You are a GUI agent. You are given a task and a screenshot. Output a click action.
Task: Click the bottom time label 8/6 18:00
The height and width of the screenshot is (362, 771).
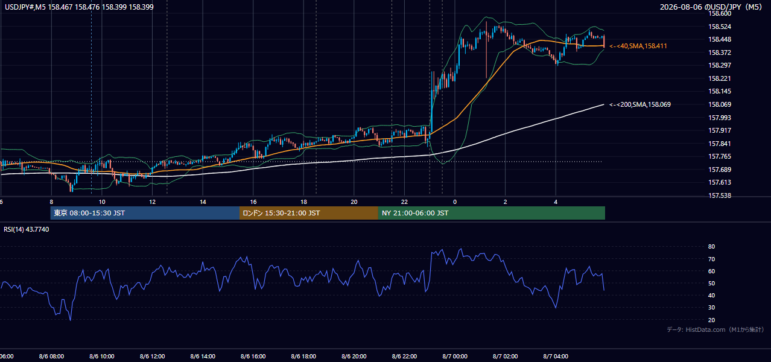click(303, 357)
